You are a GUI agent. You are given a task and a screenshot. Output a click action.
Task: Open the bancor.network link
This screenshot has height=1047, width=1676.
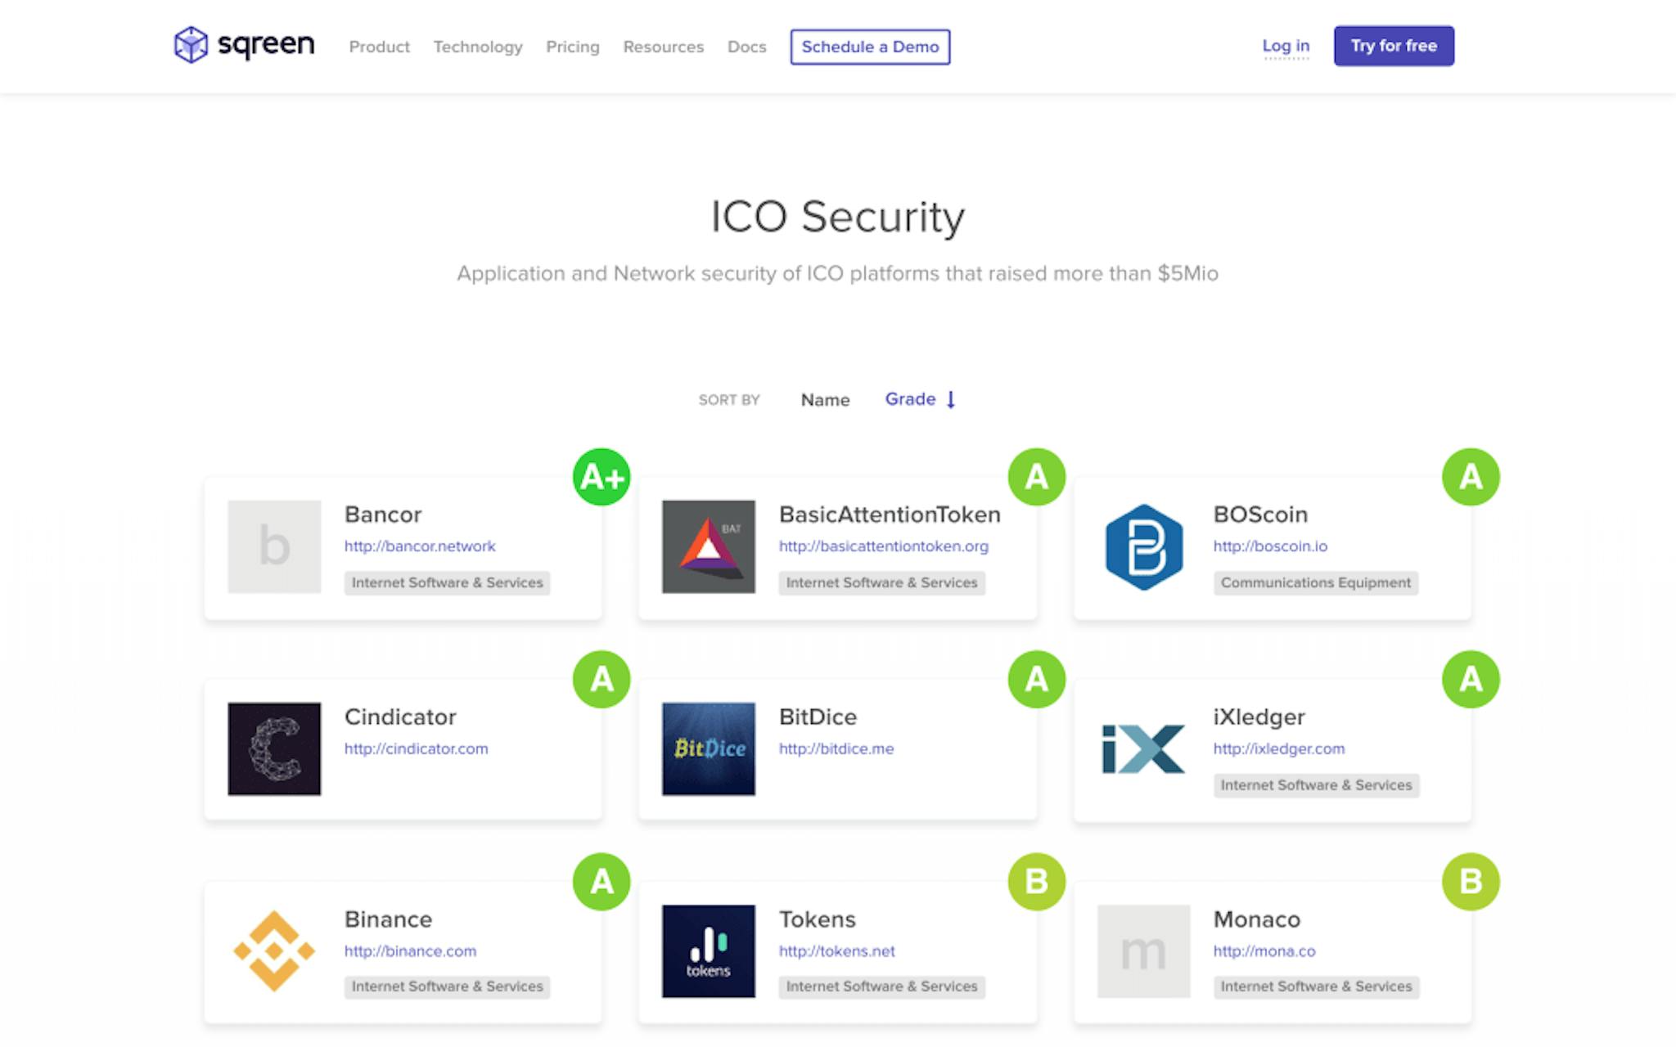tap(420, 546)
